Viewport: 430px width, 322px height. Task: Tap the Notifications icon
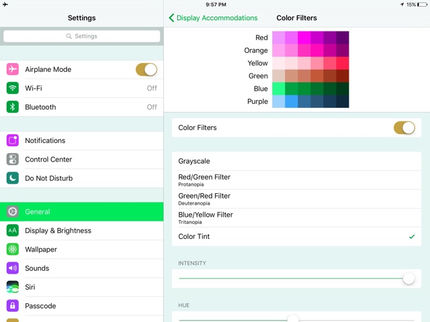(13, 140)
